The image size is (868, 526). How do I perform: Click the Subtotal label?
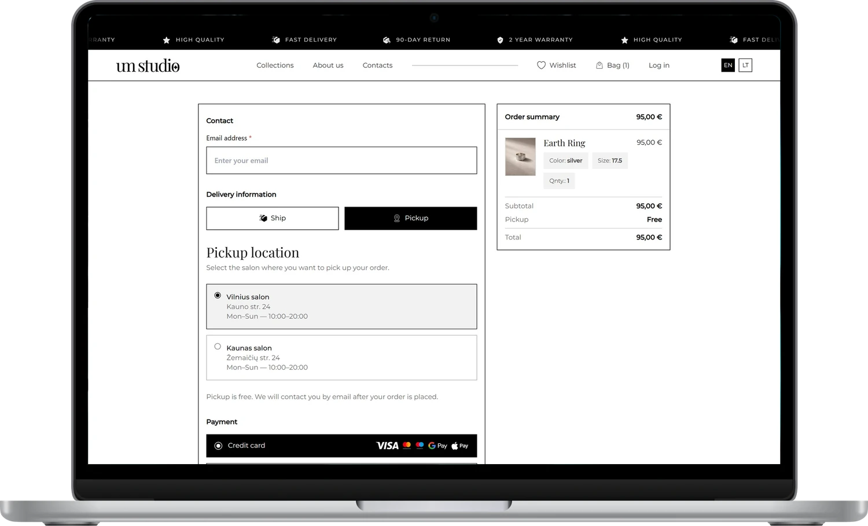point(519,206)
